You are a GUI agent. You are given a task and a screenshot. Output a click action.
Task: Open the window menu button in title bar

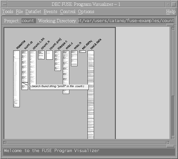4,4
